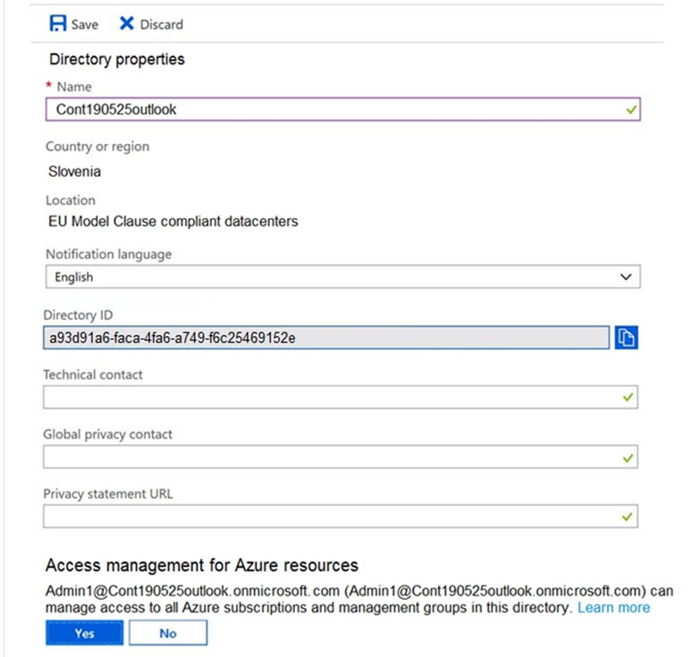The width and height of the screenshot is (700, 657).
Task: Click the green check in Technical contact
Action: [x=628, y=397]
